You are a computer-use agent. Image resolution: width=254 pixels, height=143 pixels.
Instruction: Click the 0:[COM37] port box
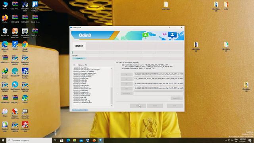tap(79, 58)
